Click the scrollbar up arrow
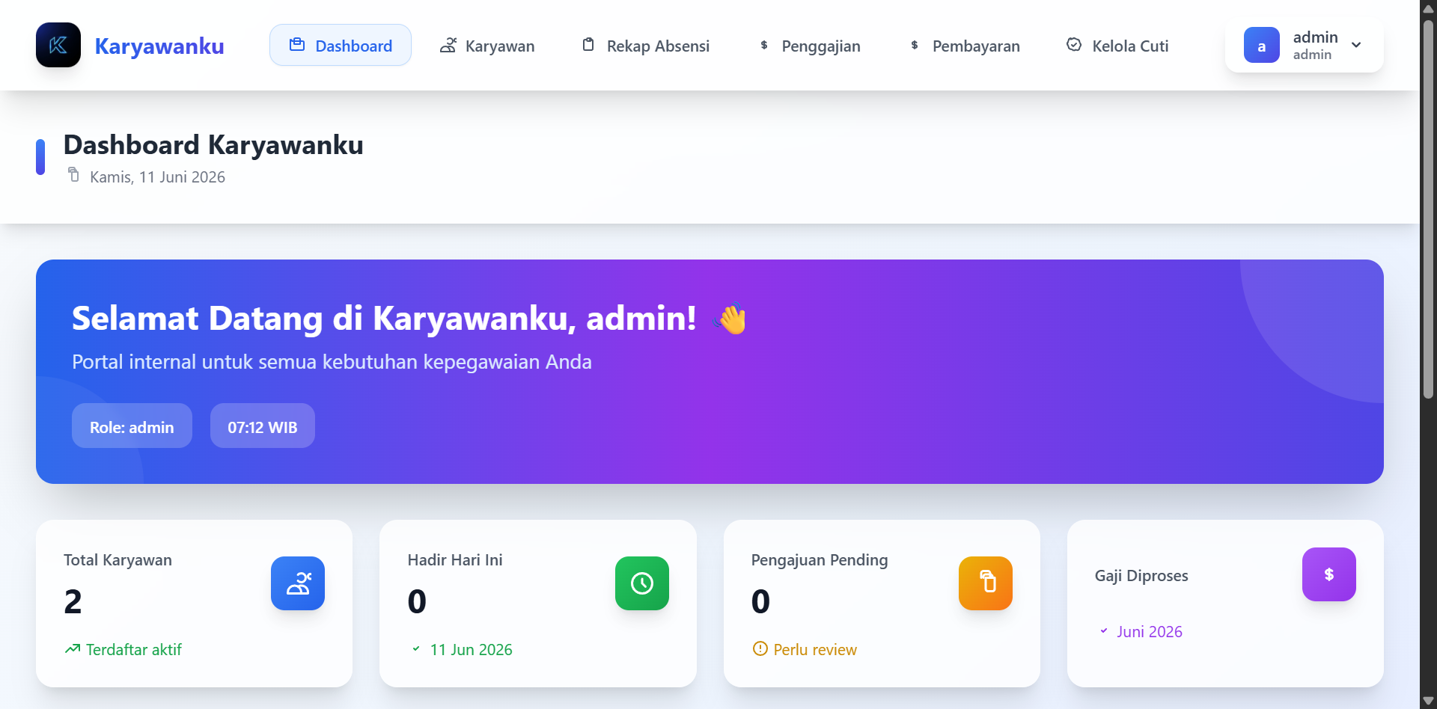This screenshot has height=709, width=1437. click(1428, 8)
